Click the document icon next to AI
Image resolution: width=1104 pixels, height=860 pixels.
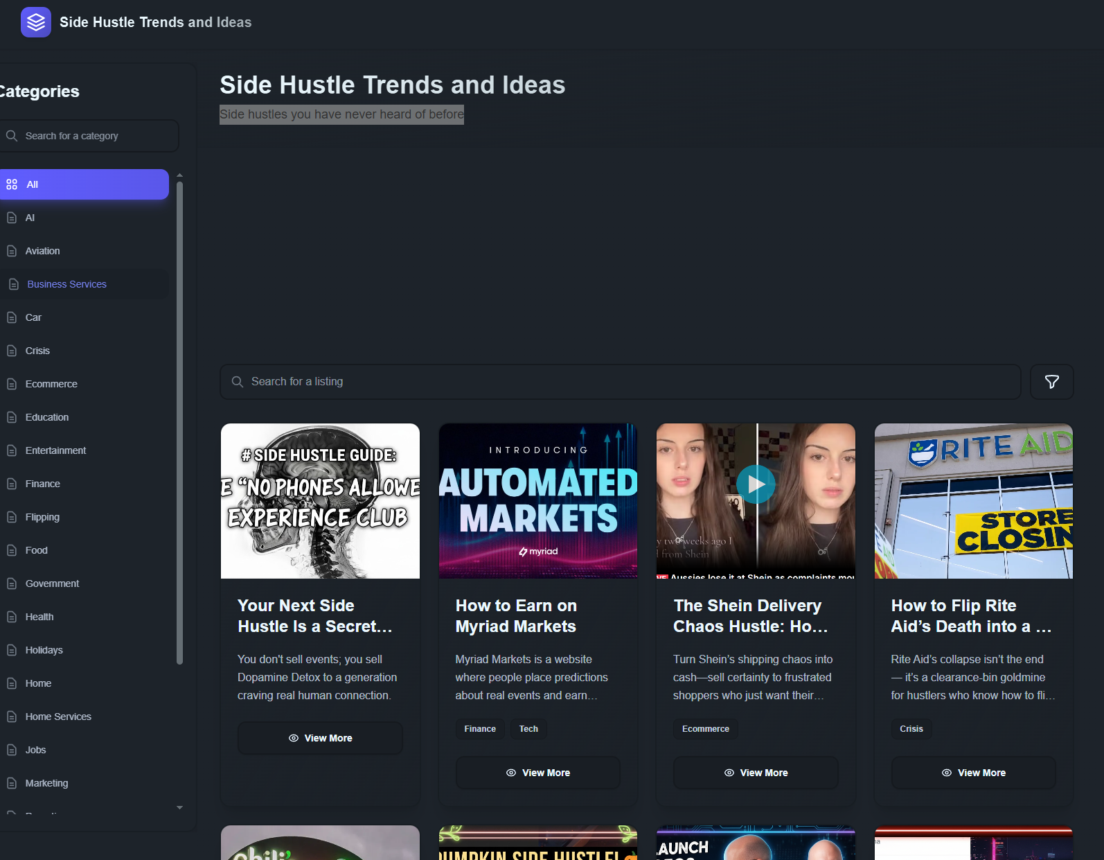coord(12,218)
